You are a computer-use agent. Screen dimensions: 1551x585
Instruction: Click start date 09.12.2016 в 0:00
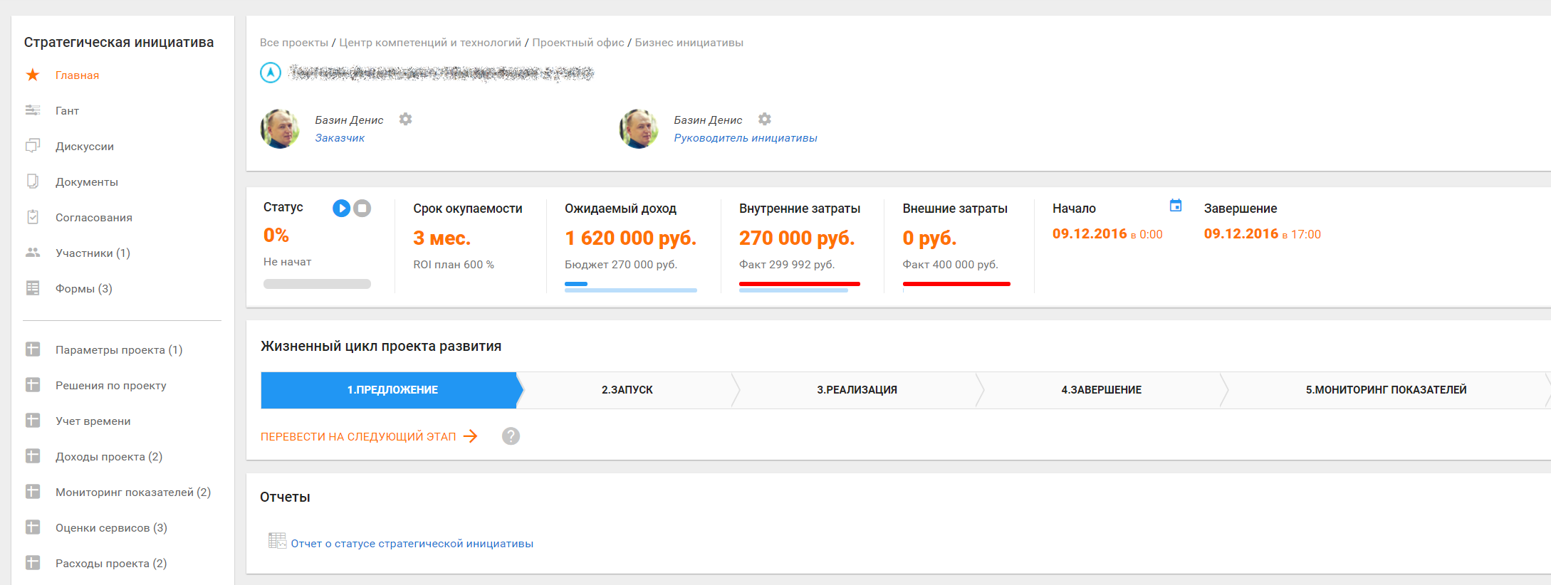(1107, 234)
